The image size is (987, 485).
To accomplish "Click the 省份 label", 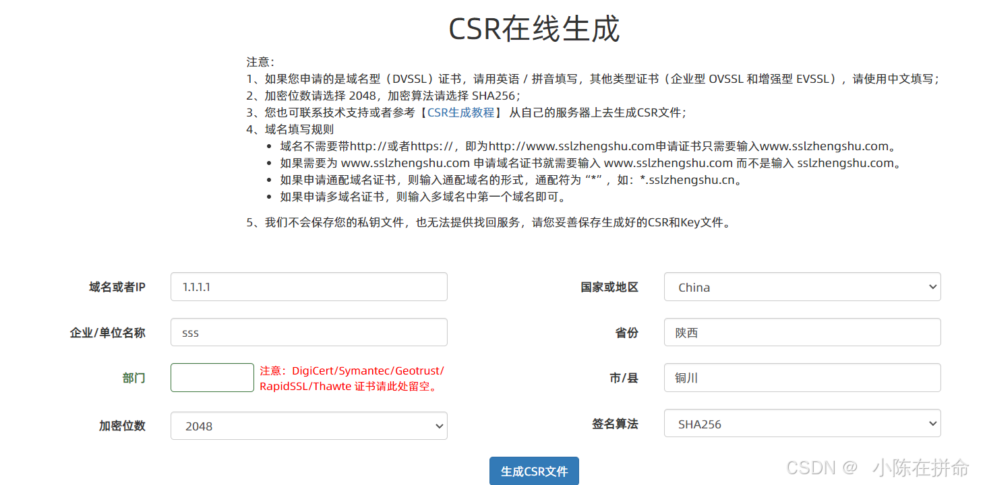I will [627, 332].
